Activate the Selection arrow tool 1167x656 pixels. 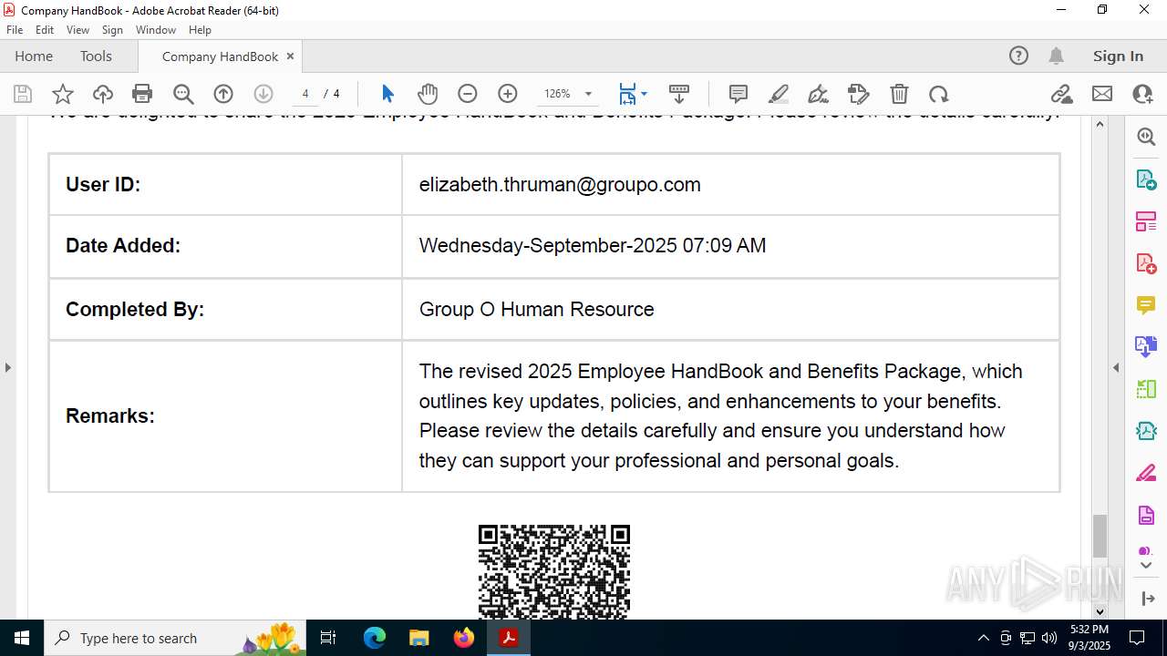387,94
